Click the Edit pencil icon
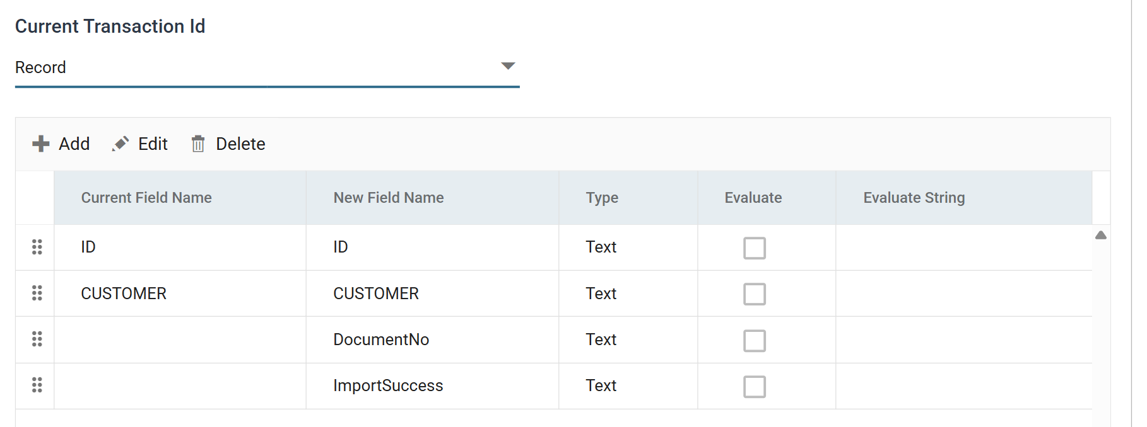This screenshot has height=427, width=1147. 121,144
